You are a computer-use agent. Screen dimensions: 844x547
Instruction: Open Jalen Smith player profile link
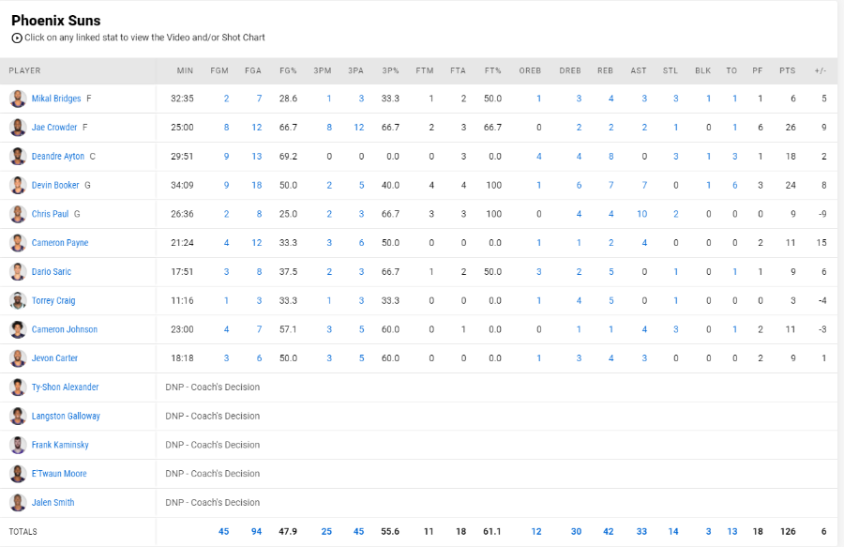[x=53, y=502]
